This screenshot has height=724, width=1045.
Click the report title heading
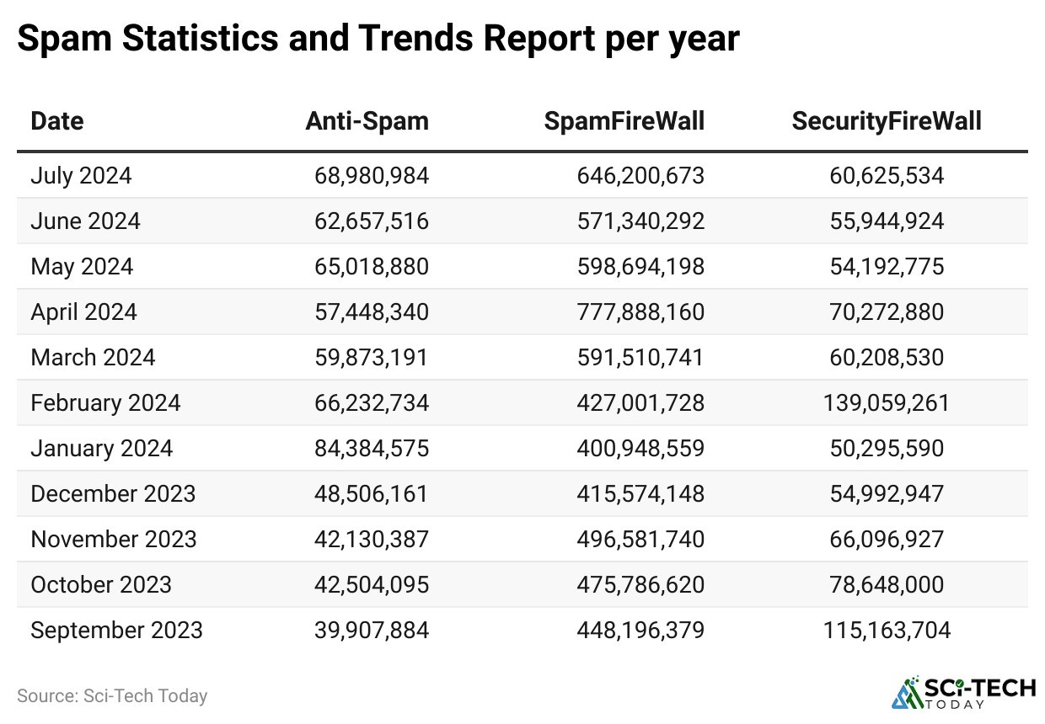378,40
